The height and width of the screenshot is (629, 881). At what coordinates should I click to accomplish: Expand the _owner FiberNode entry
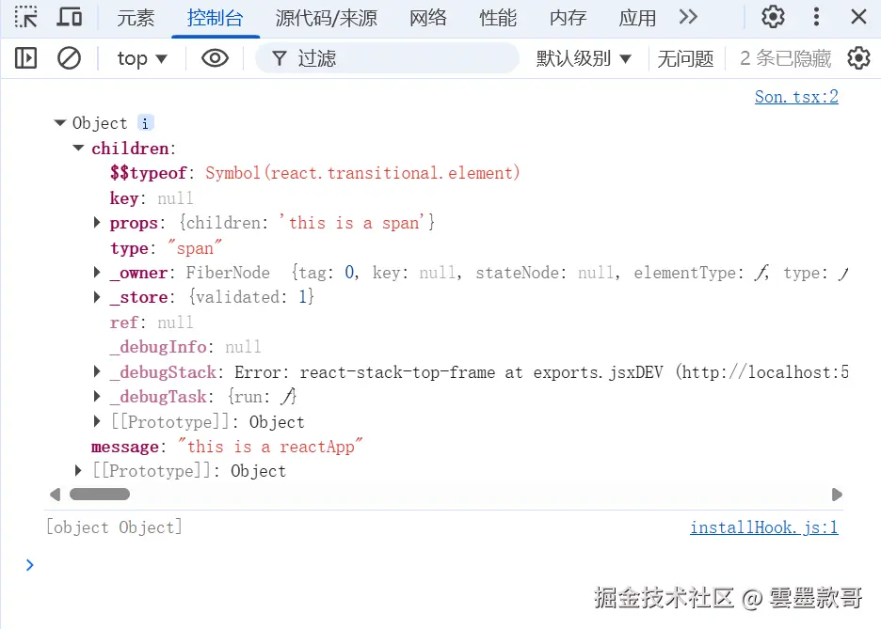(x=97, y=273)
